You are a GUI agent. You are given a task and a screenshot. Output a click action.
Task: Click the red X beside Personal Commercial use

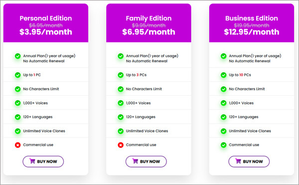click(18, 145)
